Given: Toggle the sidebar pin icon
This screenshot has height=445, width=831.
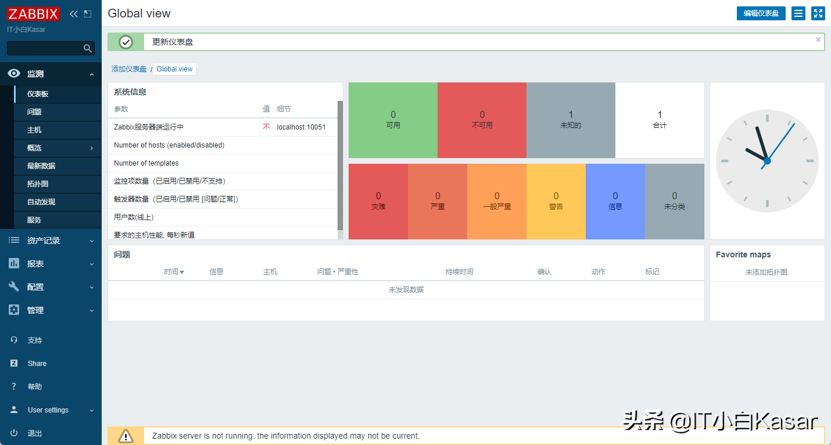Looking at the screenshot, I should (88, 13).
